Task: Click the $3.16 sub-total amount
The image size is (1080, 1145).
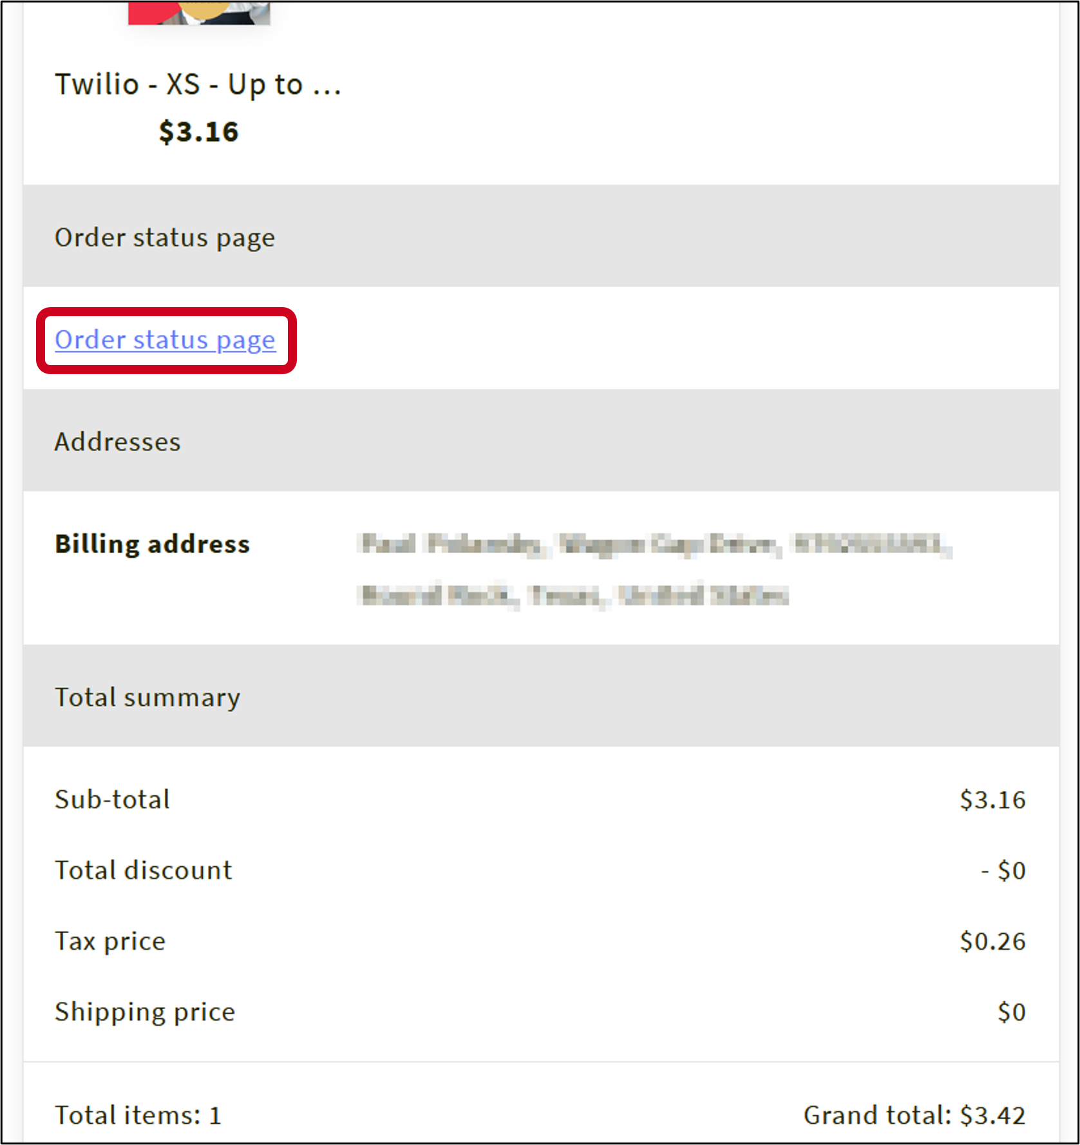Action: pos(992,800)
